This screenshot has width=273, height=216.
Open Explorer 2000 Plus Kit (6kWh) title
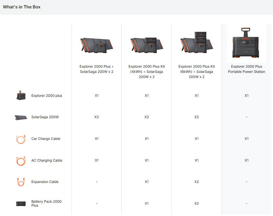coord(196,72)
